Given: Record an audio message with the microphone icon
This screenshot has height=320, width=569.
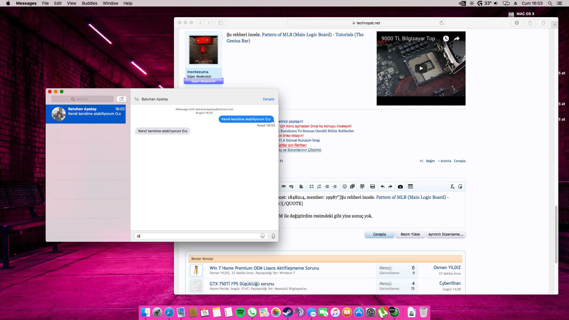Looking at the screenshot, I should 273,236.
